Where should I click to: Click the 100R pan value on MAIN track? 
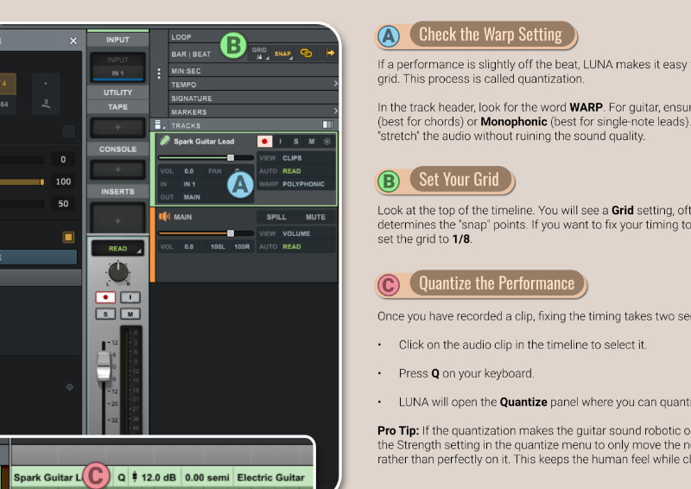tap(242, 246)
